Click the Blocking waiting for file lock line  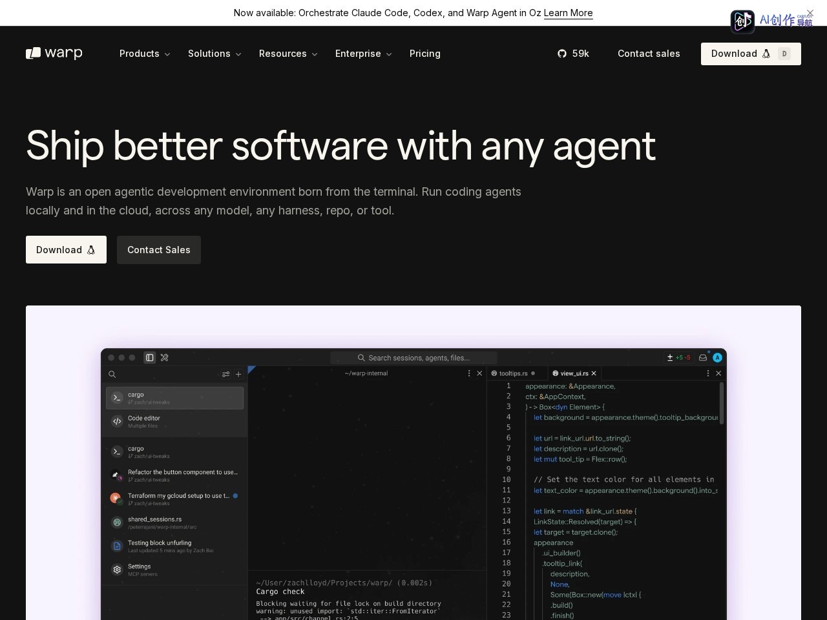click(348, 604)
